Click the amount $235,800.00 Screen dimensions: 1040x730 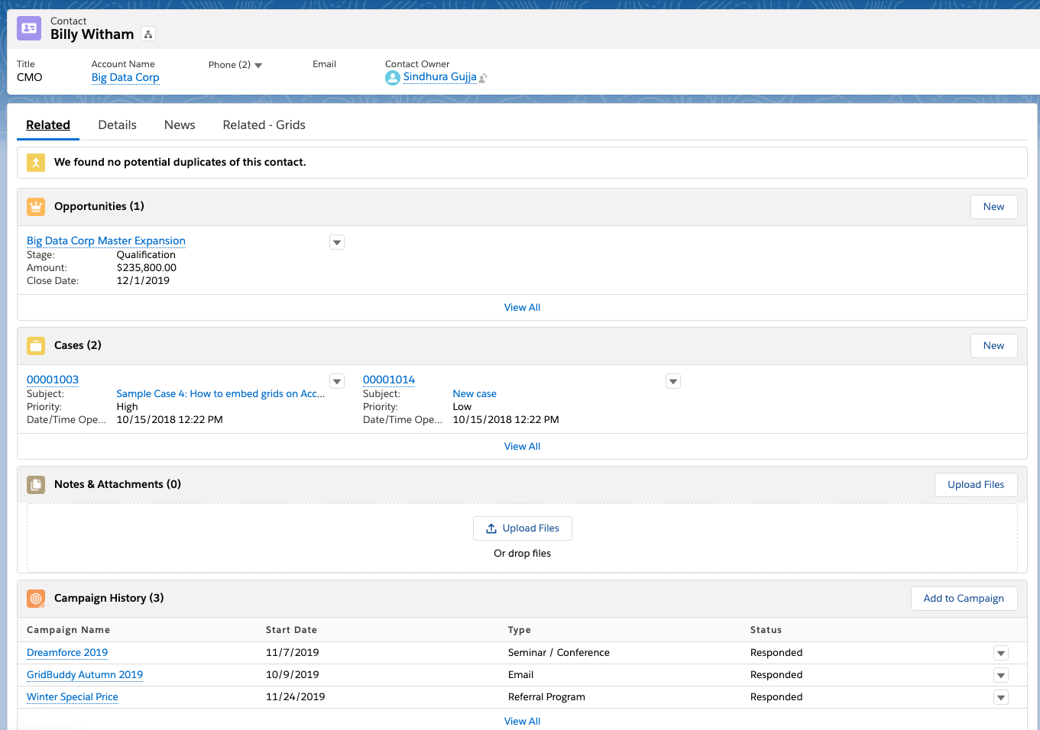[147, 268]
